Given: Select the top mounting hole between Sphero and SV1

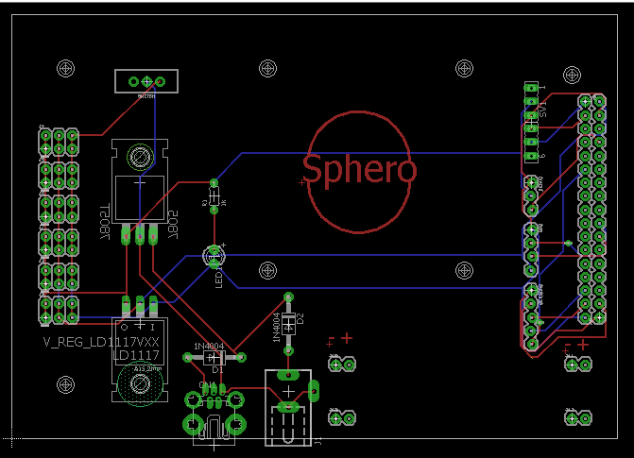Looking at the screenshot, I should pyautogui.click(x=464, y=68).
